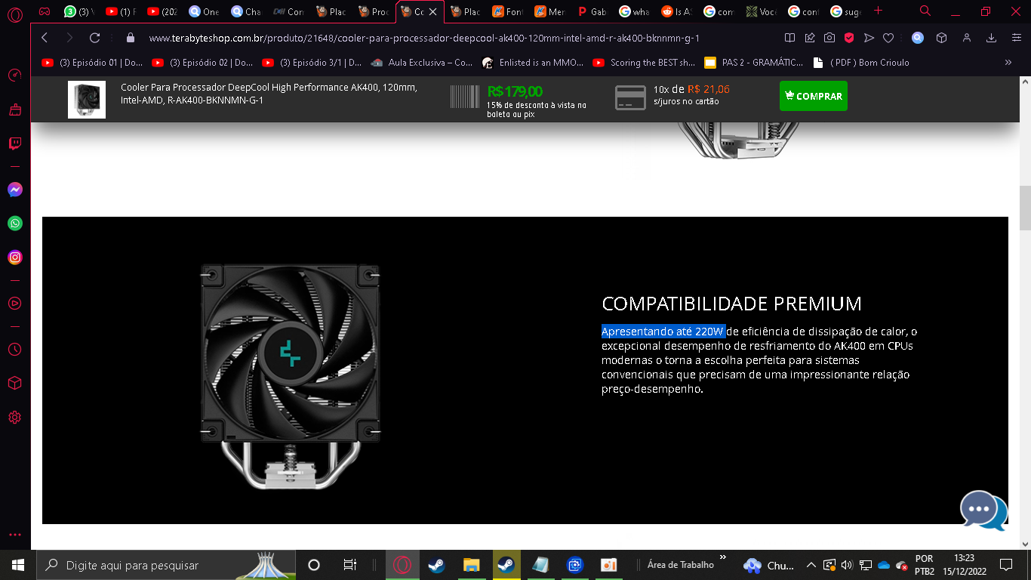The width and height of the screenshot is (1031, 580).
Task: Close the active Co tab
Action: 432,12
